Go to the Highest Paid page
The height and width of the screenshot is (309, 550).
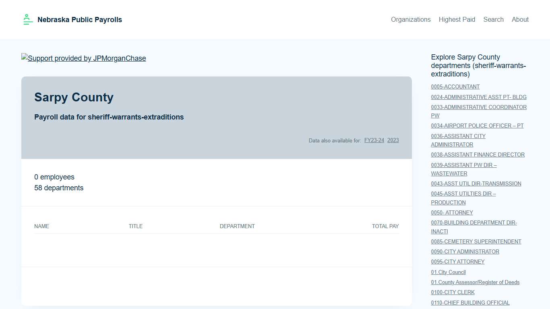tap(457, 19)
